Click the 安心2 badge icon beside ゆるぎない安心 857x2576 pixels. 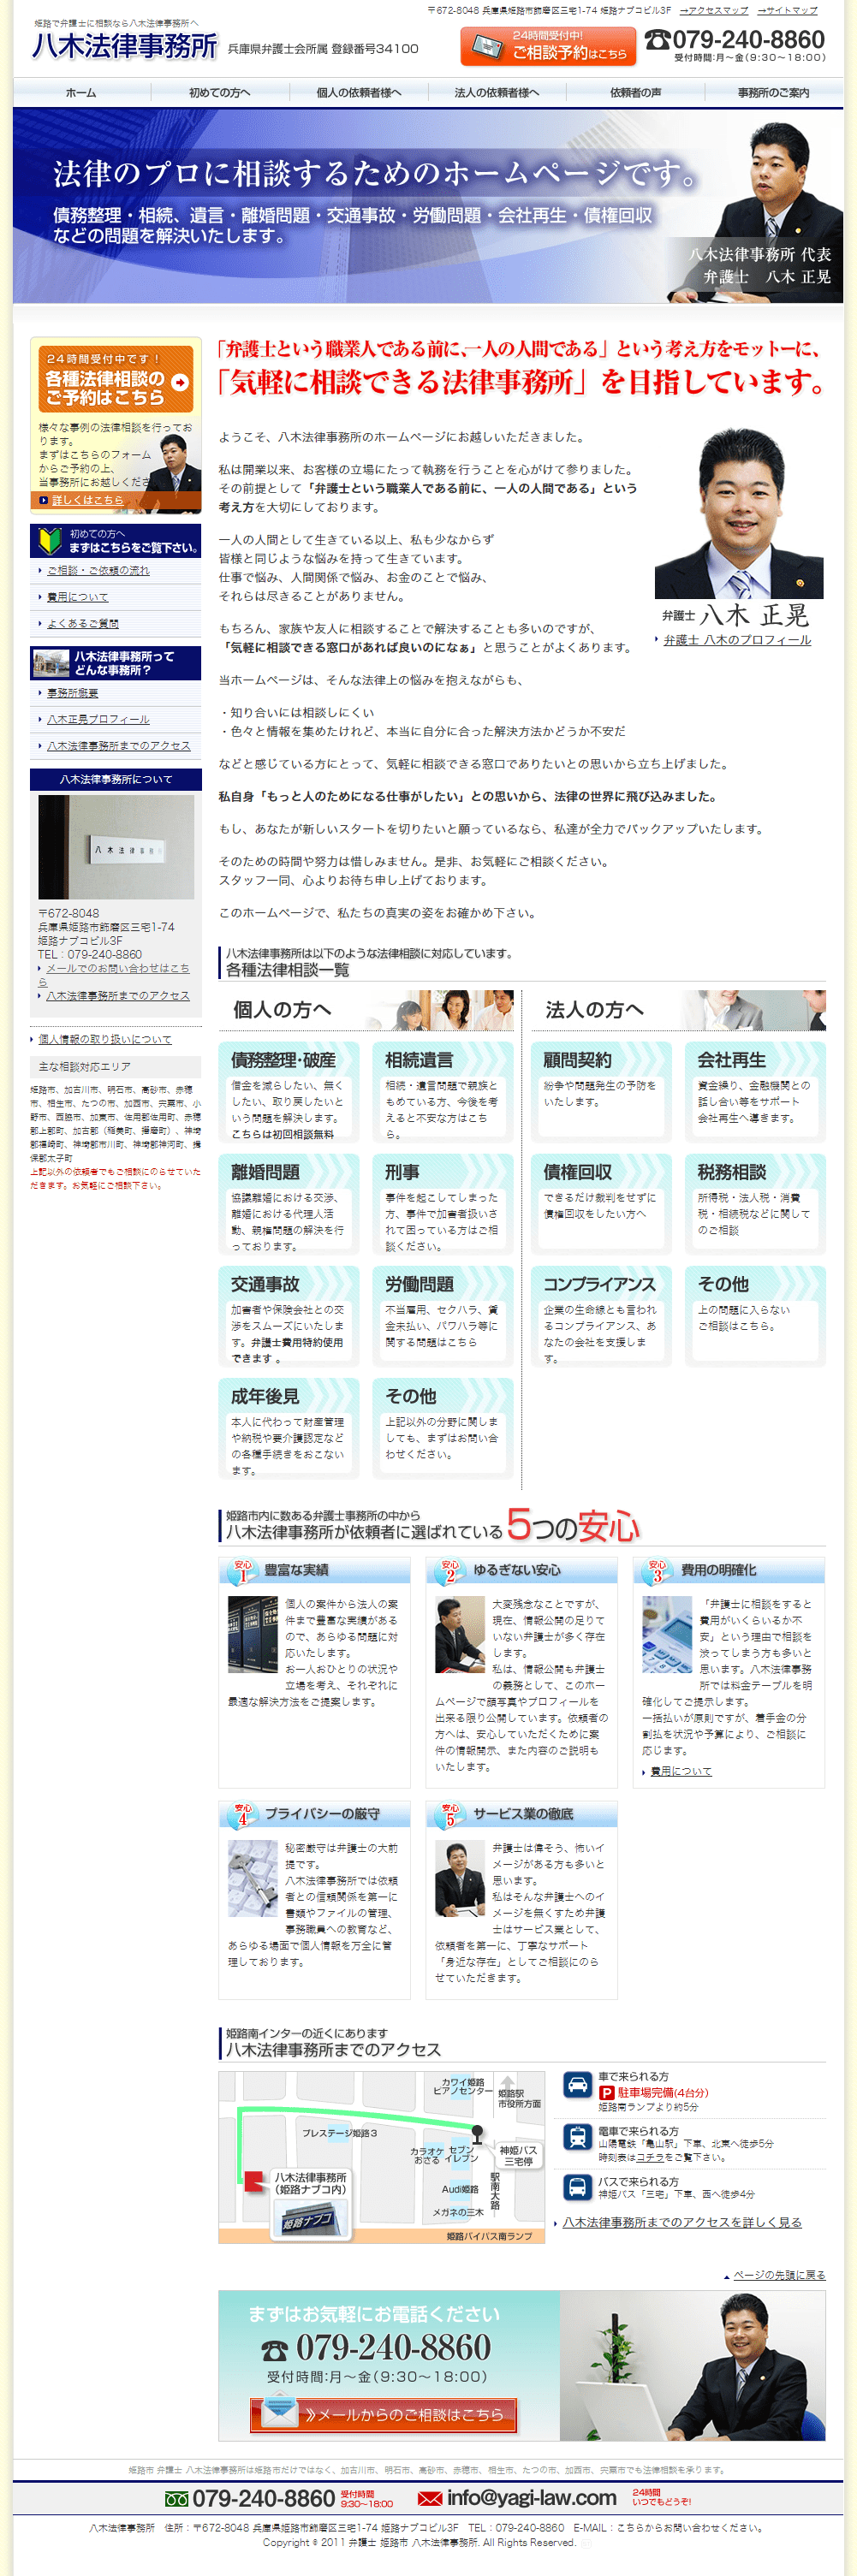[x=449, y=1571]
